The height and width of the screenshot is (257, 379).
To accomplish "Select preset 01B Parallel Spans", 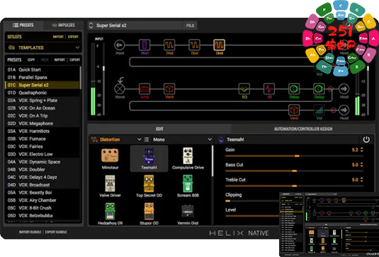I will (x=42, y=77).
